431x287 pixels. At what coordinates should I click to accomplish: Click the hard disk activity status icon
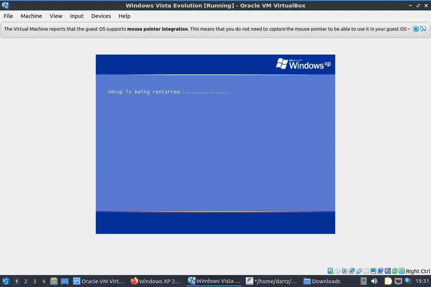(x=330, y=271)
